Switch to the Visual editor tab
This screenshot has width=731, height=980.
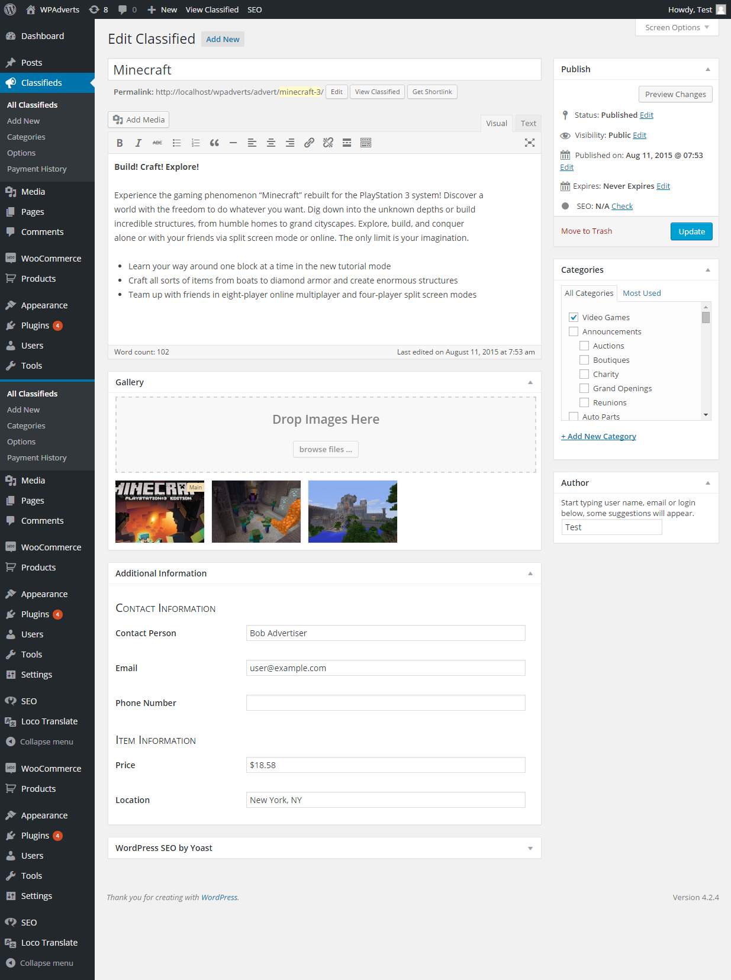click(497, 123)
